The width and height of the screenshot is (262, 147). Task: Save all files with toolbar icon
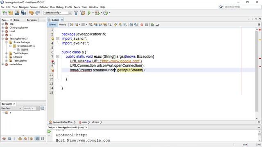(23, 13)
